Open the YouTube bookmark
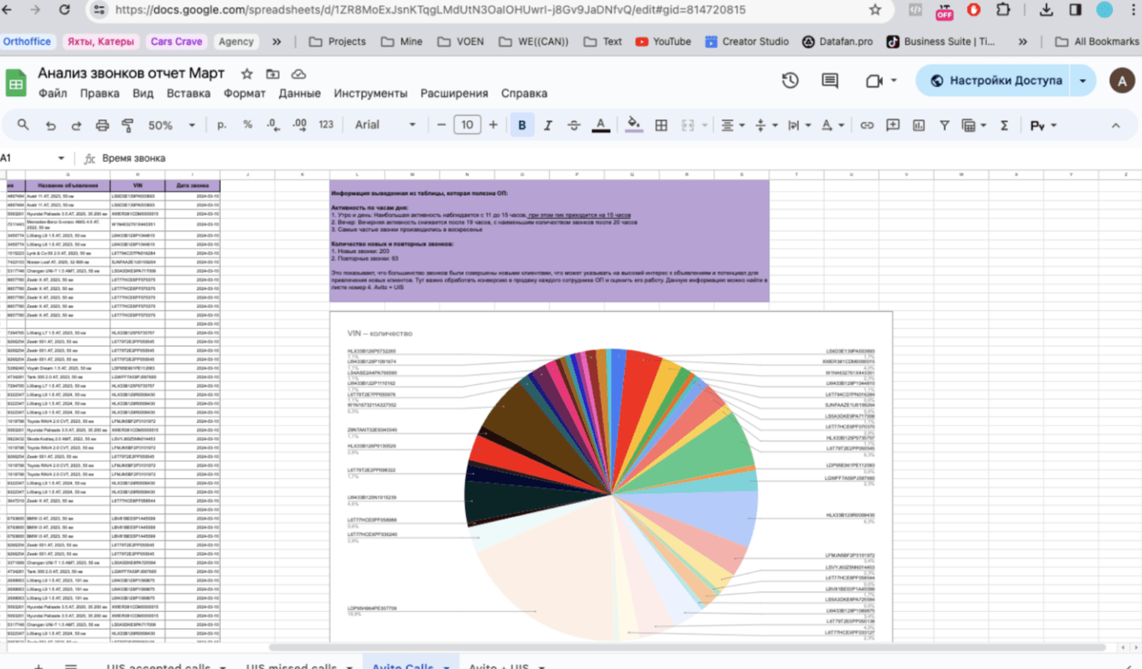The width and height of the screenshot is (1142, 669). click(663, 41)
